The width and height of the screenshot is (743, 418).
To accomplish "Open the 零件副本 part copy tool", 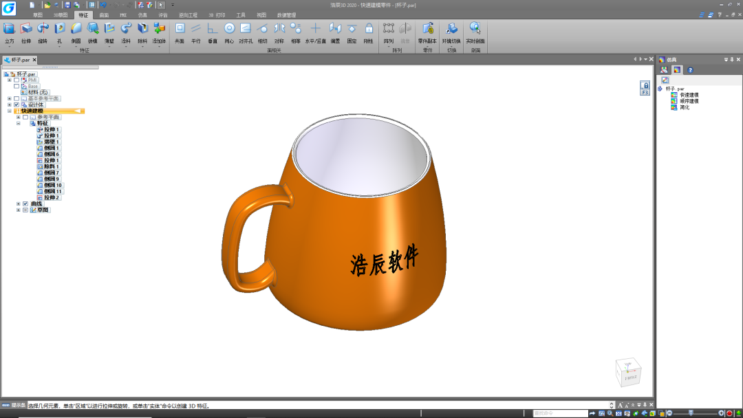I will (x=427, y=33).
